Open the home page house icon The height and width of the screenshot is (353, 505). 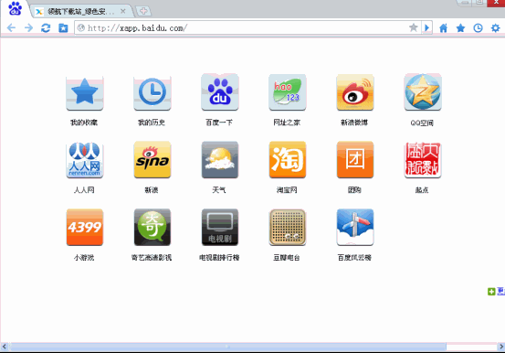tap(444, 28)
